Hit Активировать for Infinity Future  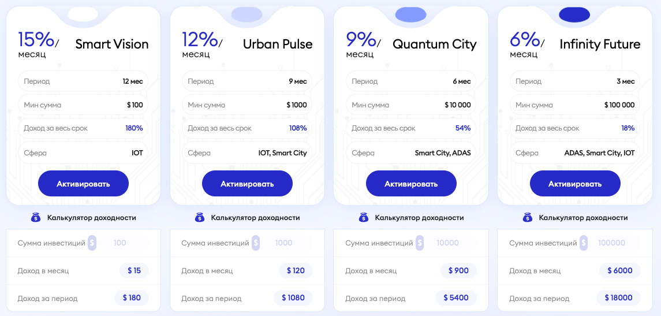pos(575,184)
